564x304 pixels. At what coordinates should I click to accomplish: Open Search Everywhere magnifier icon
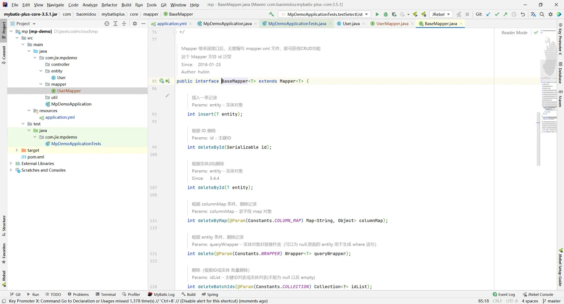coord(542,14)
